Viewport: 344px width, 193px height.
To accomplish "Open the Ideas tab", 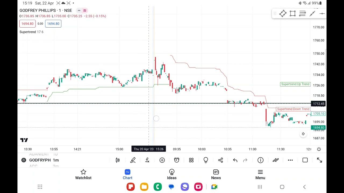I will pyautogui.click(x=172, y=174).
